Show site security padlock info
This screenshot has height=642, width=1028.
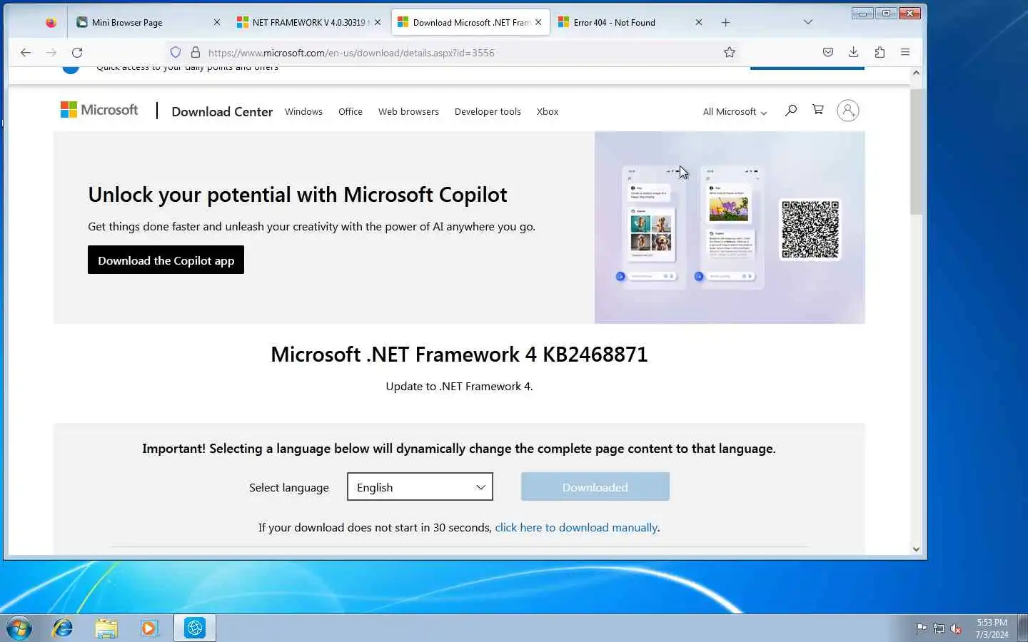coord(196,52)
